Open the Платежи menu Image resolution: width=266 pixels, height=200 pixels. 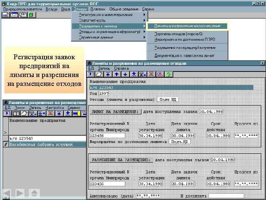pos(98,9)
